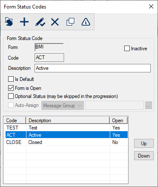Image resolution: width=158 pixels, height=187 pixels.
Task: Click the Up button
Action: click(x=144, y=144)
